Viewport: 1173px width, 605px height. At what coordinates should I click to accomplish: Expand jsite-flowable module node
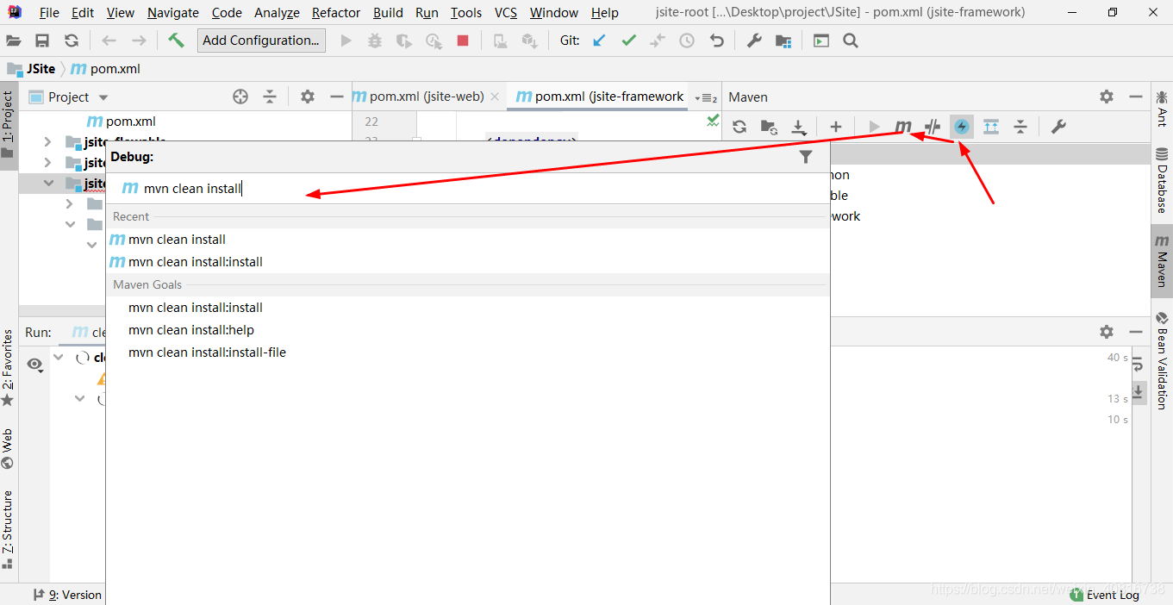tap(47, 141)
